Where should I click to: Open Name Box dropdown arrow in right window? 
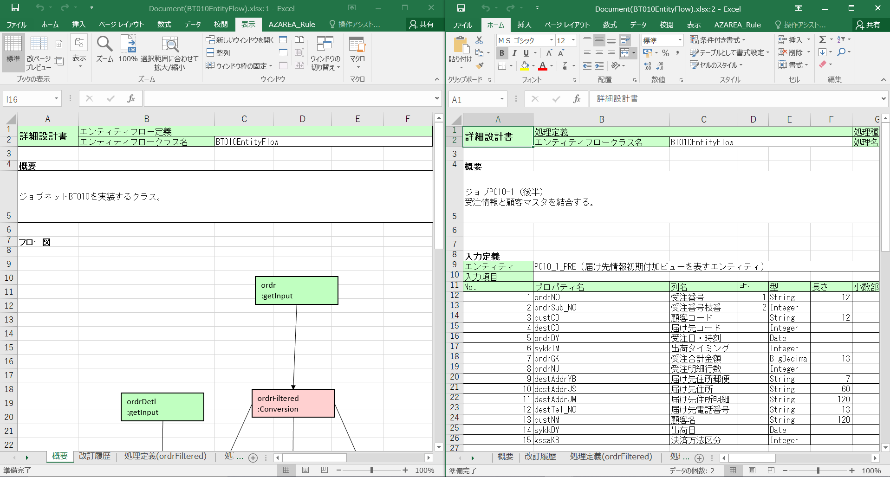coord(502,99)
